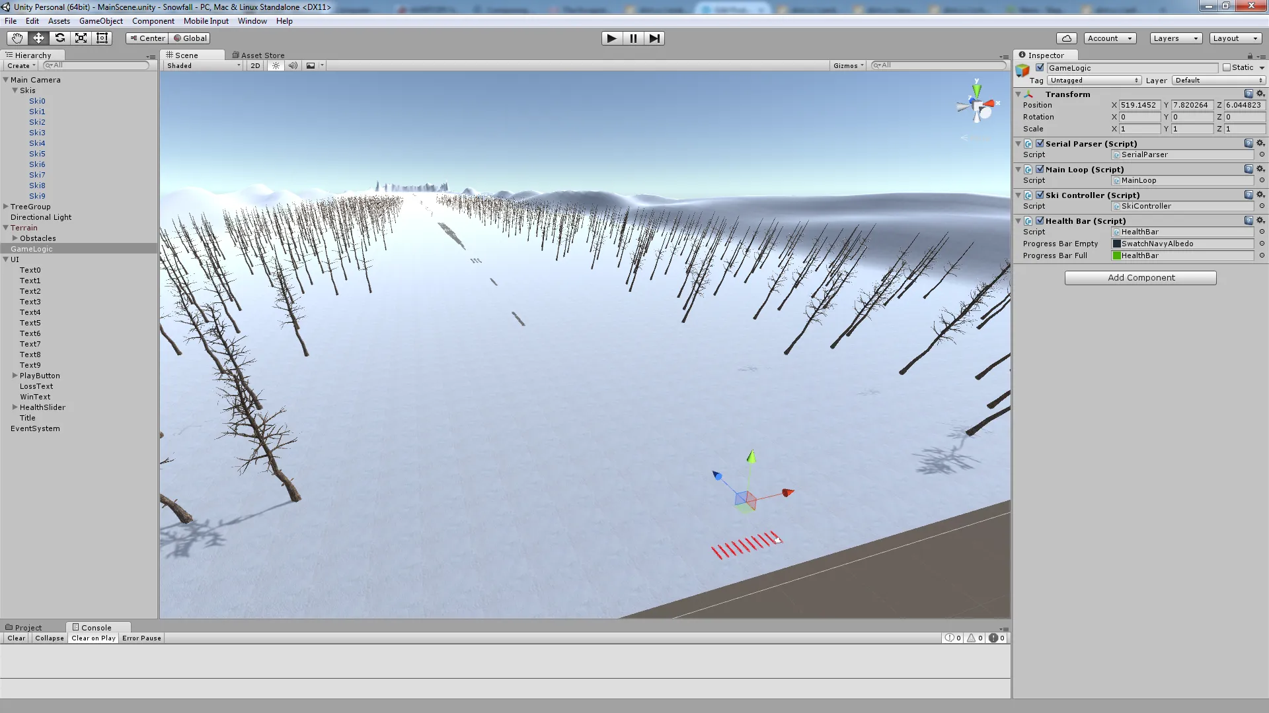1269x713 pixels.
Task: Select the Hand pan tool
Action: pyautogui.click(x=16, y=38)
